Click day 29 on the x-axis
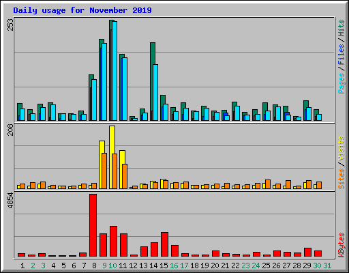 point(307,265)
